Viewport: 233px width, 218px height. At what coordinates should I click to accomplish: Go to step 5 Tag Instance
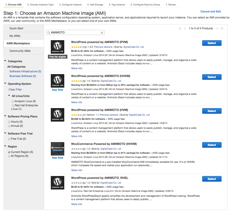117,5
